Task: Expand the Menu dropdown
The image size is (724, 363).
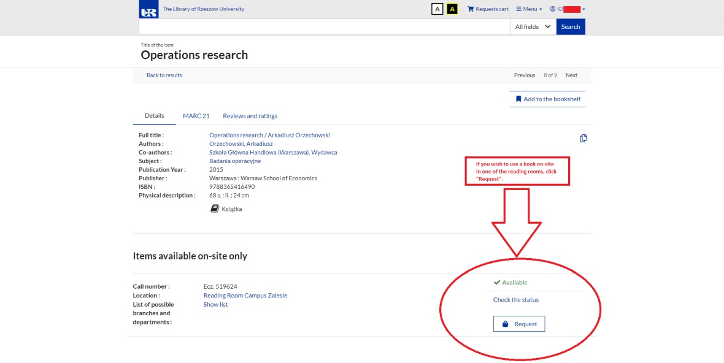Action: click(x=529, y=9)
